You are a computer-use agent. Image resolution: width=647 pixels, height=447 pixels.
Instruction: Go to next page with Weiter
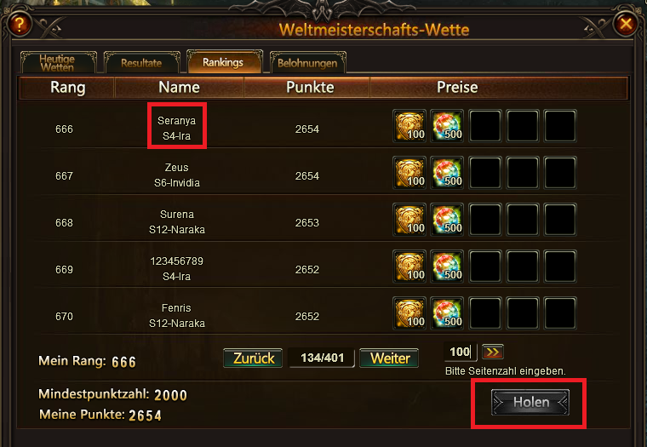[389, 358]
